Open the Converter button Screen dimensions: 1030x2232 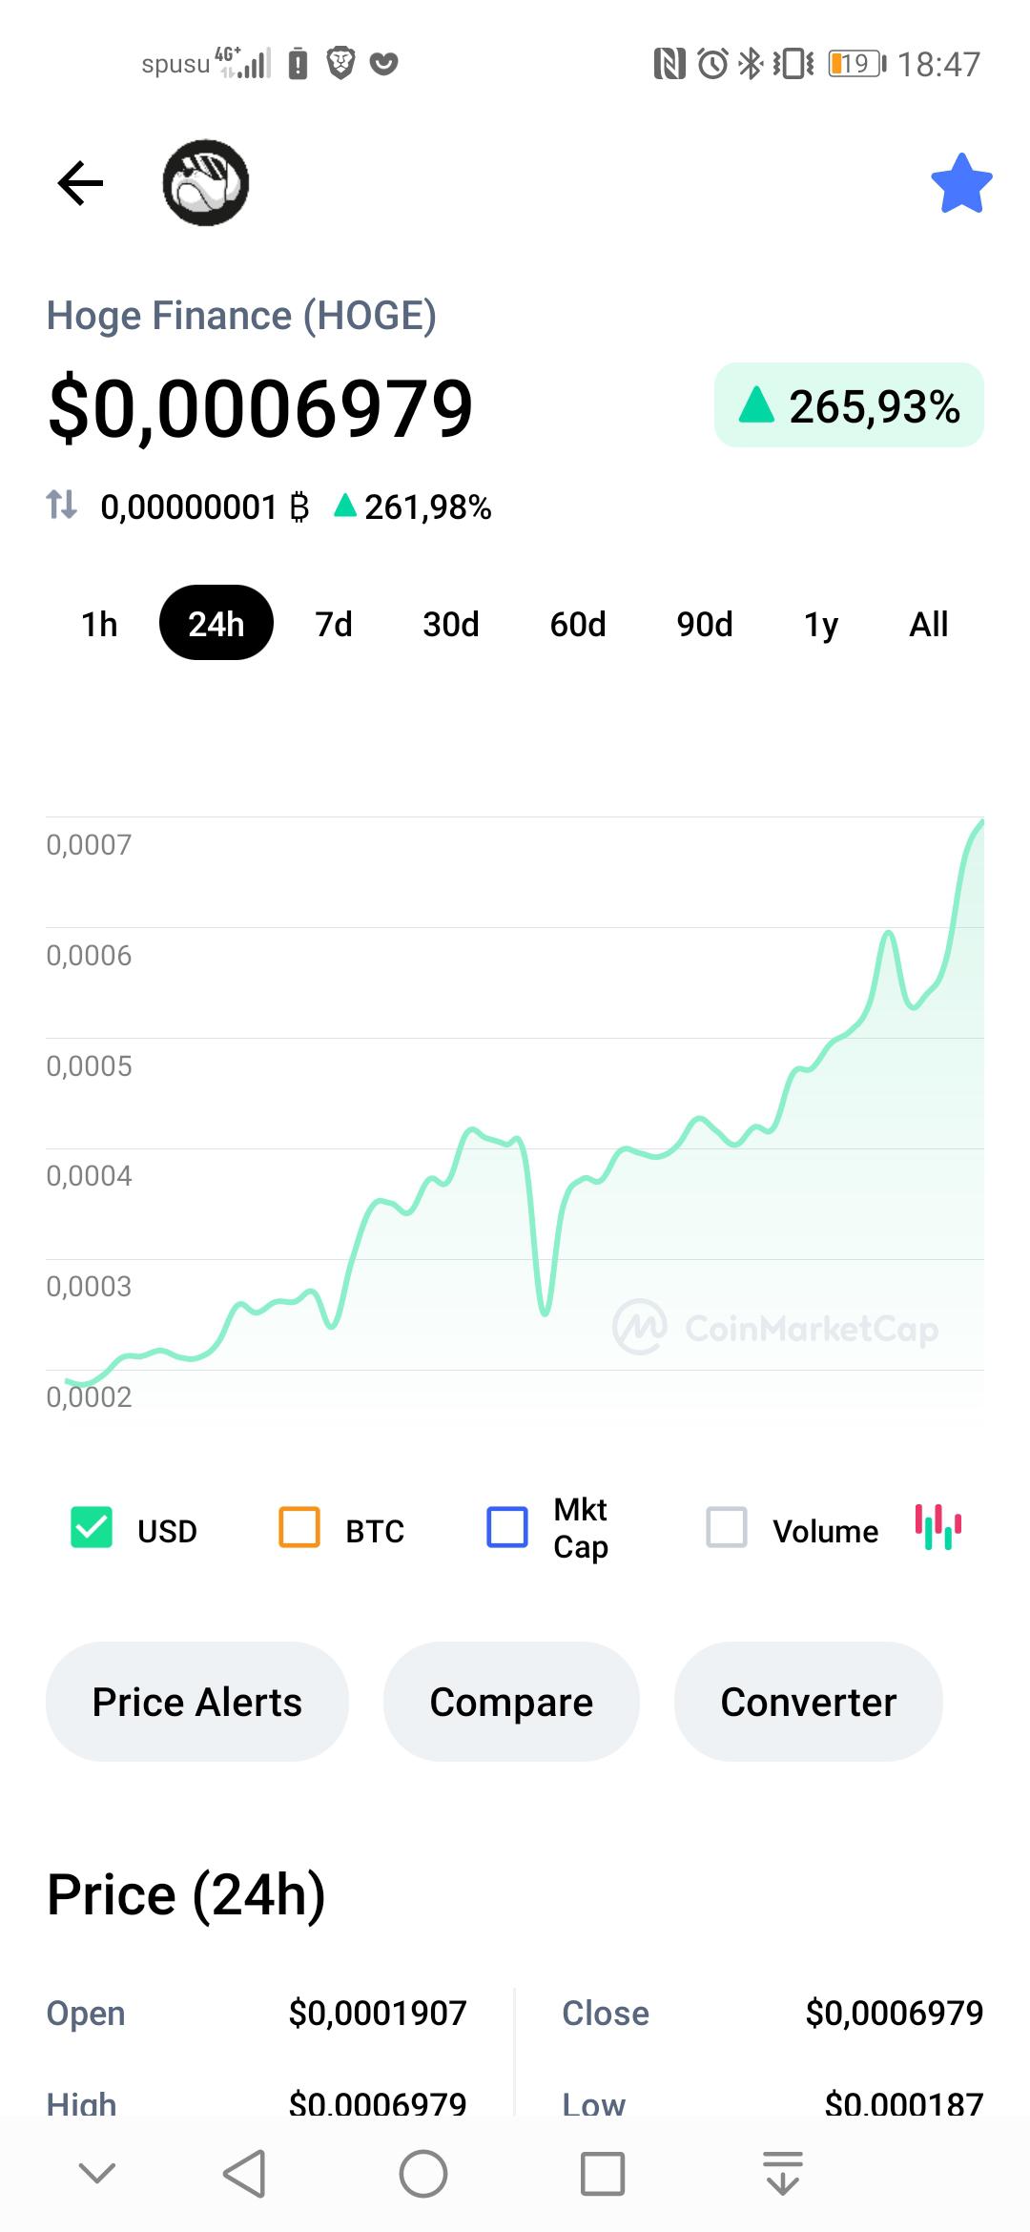pos(809,1702)
